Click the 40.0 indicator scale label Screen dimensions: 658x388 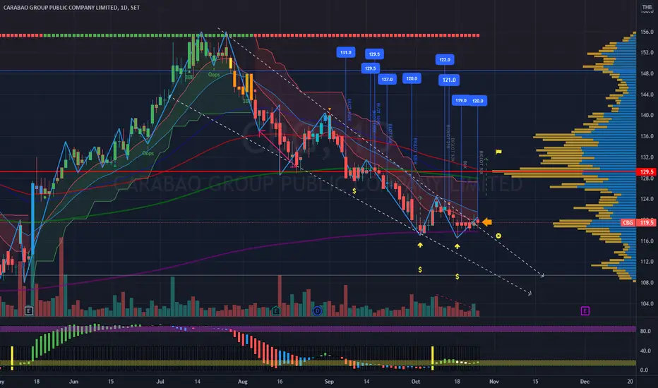(645, 351)
